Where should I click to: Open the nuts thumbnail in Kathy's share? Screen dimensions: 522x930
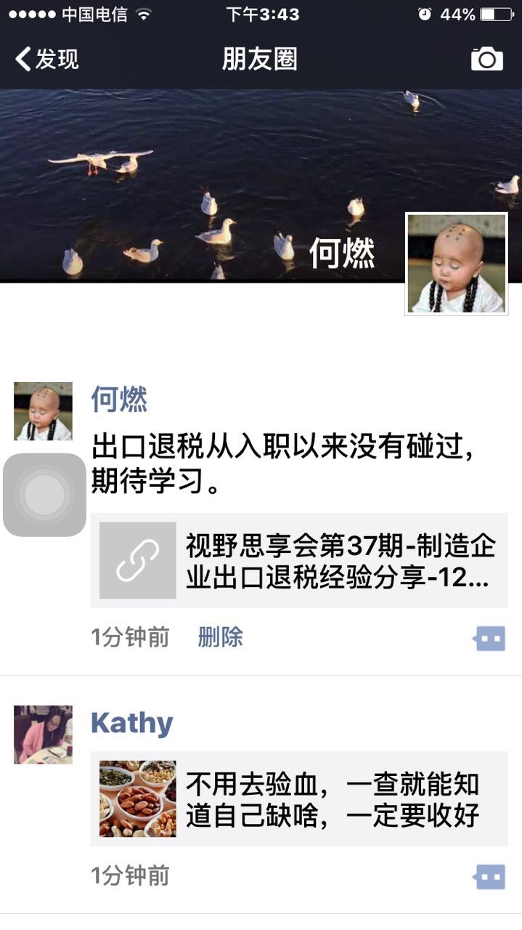tap(137, 798)
